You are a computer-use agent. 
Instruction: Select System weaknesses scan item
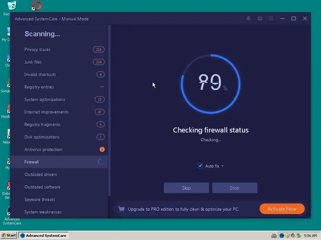59,212
